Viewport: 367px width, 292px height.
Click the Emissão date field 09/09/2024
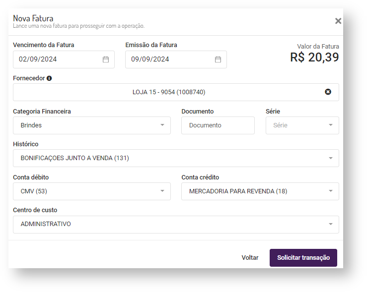tap(167, 59)
